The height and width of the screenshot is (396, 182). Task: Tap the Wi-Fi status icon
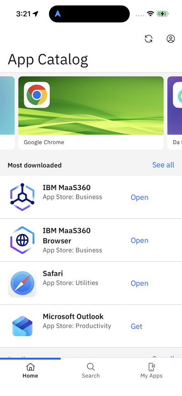pyautogui.click(x=151, y=14)
